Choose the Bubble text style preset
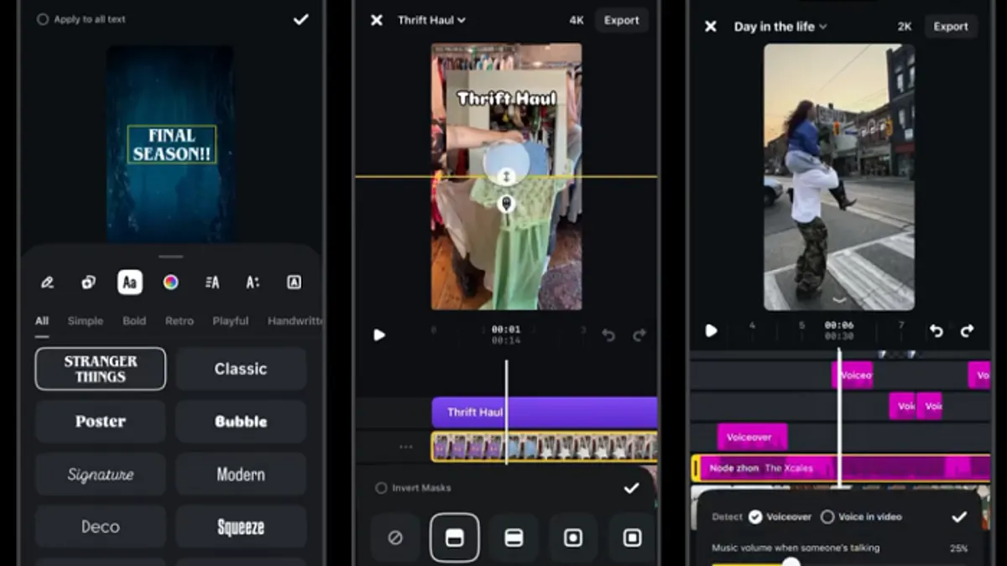1007x566 pixels. click(x=241, y=422)
